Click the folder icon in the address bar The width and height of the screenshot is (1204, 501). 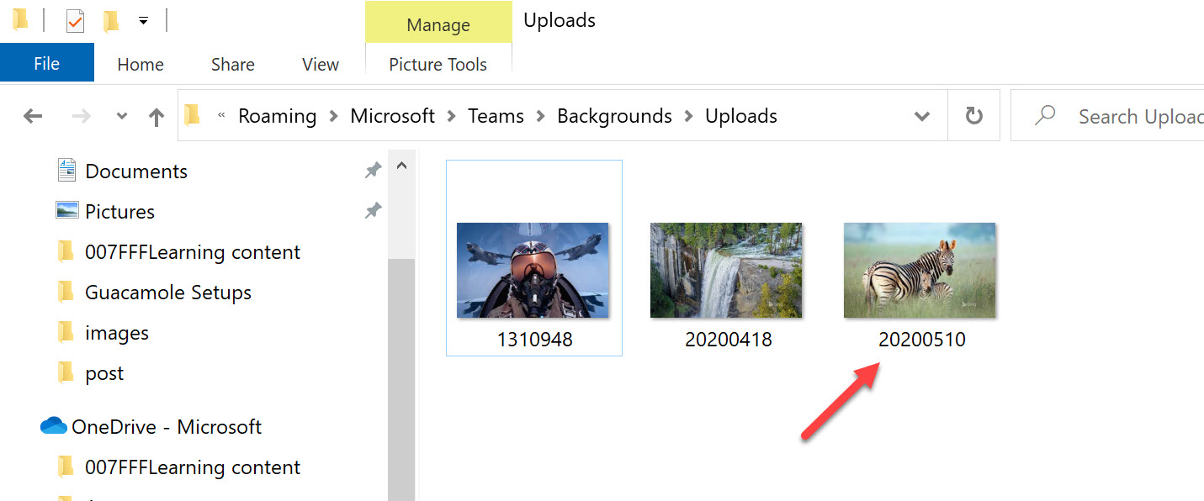(x=192, y=115)
